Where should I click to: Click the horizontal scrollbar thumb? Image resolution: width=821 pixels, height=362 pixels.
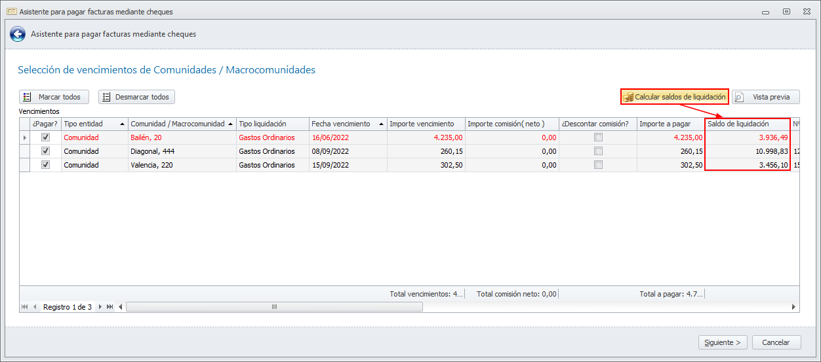(x=274, y=306)
